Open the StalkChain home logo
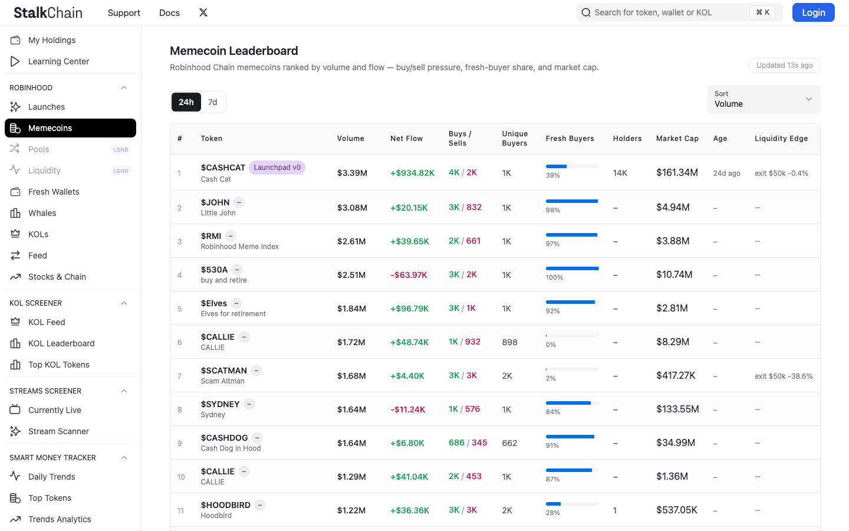The image size is (849, 531). (x=48, y=12)
